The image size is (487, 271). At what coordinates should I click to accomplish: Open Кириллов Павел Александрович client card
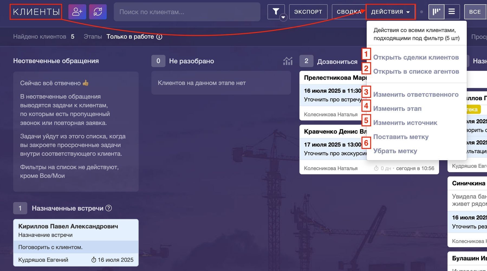point(76,243)
